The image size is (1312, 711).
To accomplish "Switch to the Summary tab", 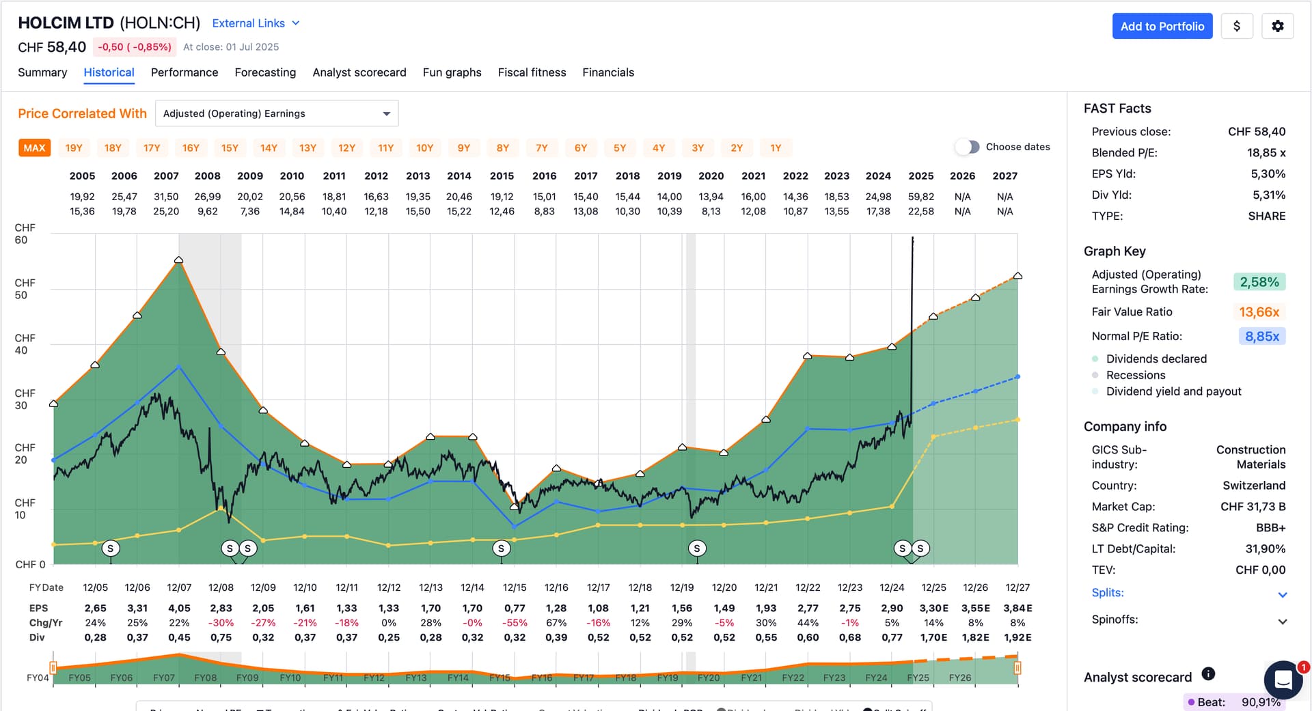I will coord(42,72).
